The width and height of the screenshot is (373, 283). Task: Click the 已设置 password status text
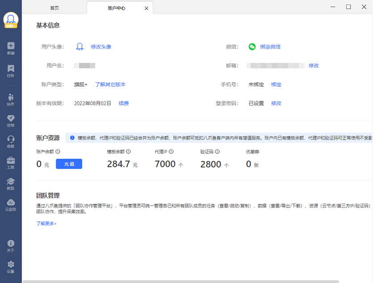coord(256,104)
